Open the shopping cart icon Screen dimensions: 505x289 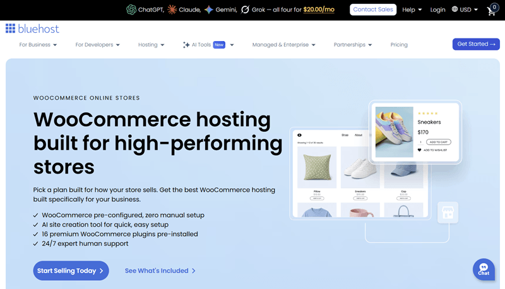[492, 10]
